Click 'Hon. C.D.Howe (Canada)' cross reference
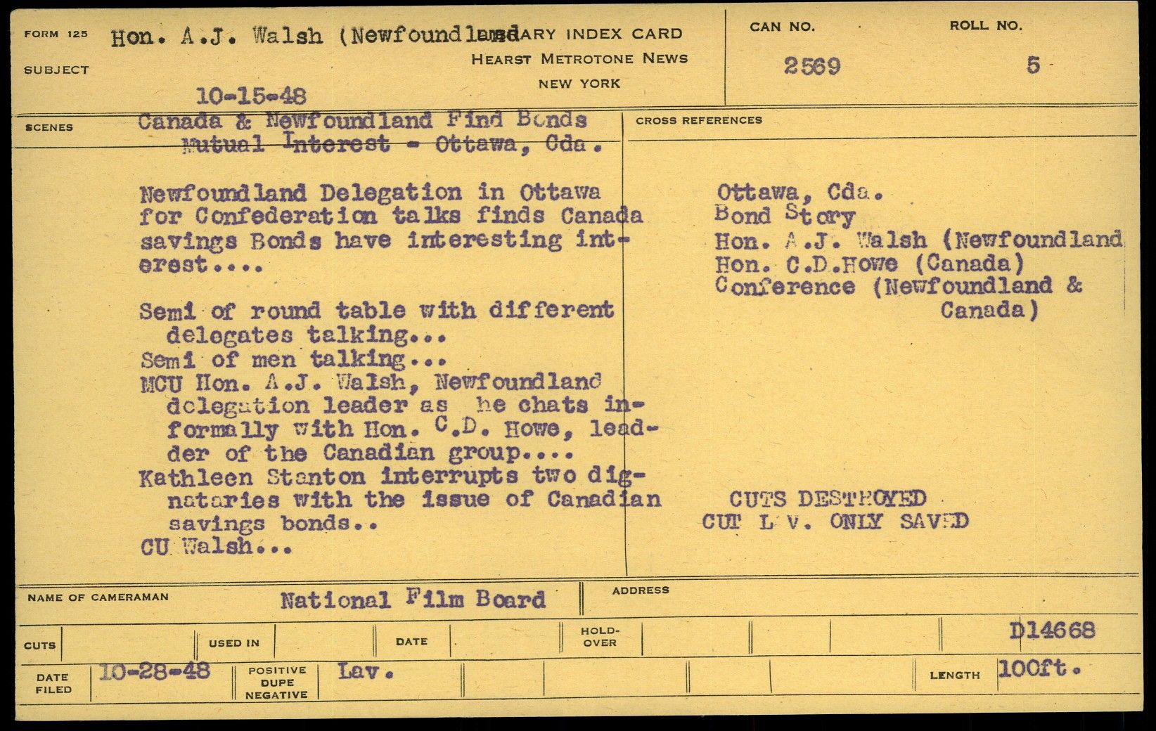The height and width of the screenshot is (731, 1156). [x=869, y=264]
